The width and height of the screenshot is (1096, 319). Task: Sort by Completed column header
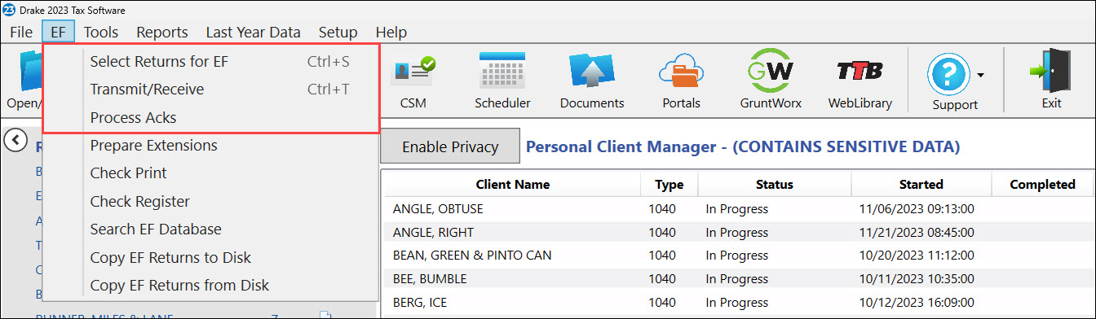click(x=1042, y=184)
